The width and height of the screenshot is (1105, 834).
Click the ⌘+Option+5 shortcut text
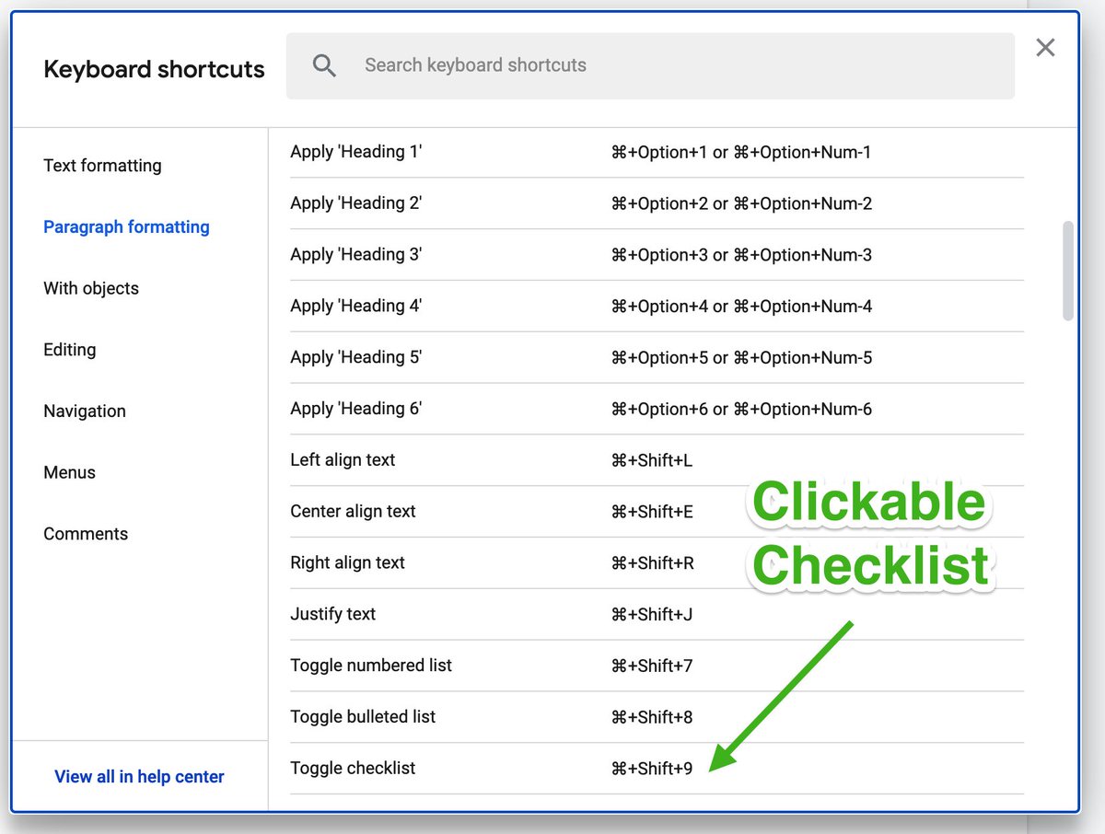[x=659, y=357]
